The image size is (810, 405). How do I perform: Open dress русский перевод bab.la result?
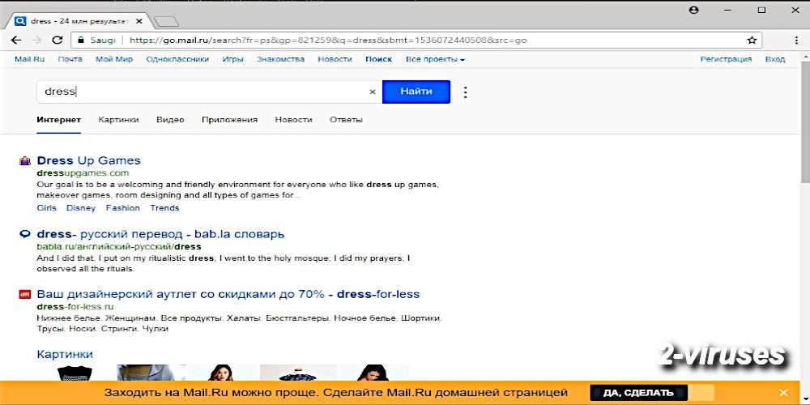160,234
